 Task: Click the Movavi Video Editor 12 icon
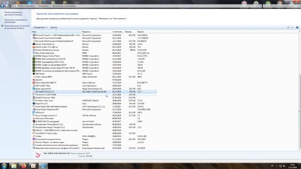coord(34,44)
